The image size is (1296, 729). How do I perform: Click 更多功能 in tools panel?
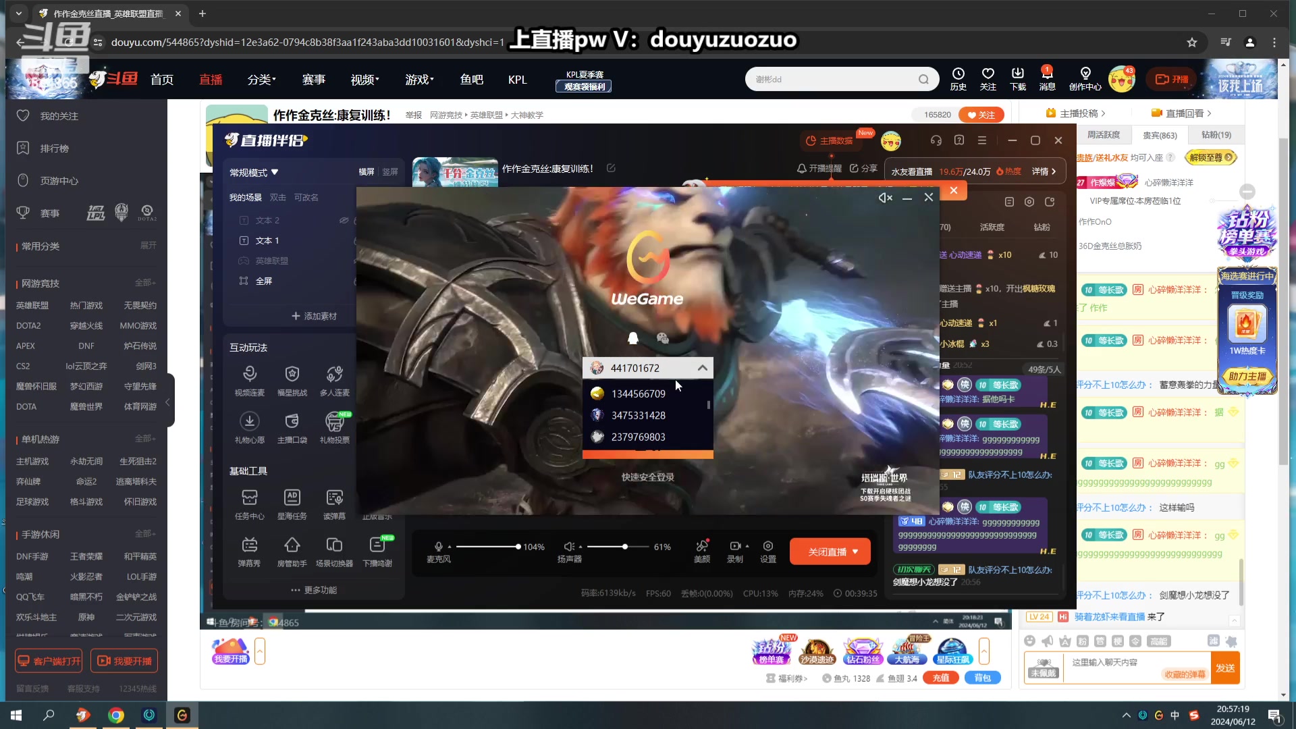[314, 590]
